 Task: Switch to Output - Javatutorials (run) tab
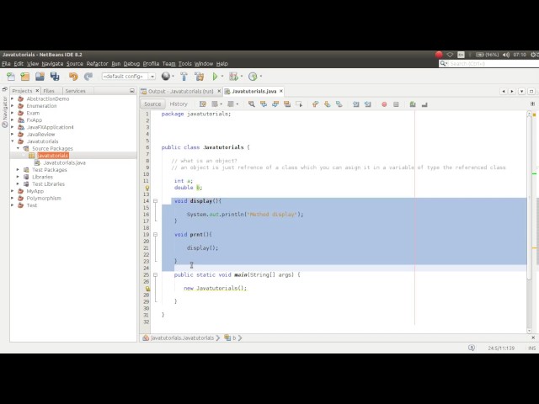pos(180,91)
